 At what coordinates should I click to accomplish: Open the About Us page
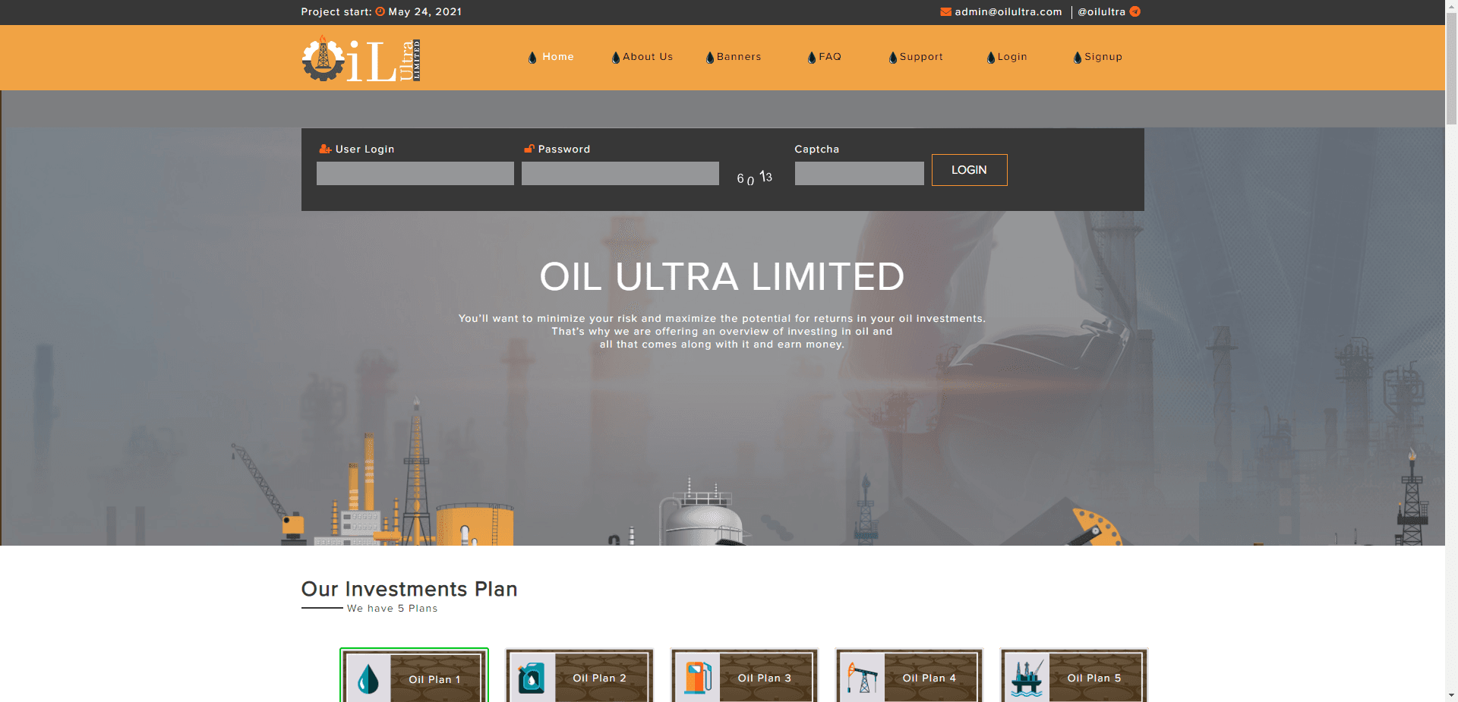click(x=646, y=57)
